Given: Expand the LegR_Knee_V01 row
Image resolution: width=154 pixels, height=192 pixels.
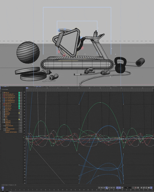Looking at the screenshot, I should click(3, 105).
